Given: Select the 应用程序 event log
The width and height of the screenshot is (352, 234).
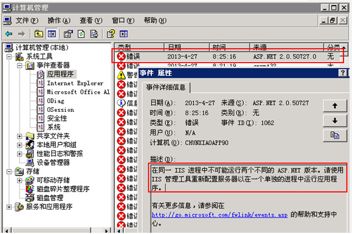Looking at the screenshot, I should coord(60,74).
